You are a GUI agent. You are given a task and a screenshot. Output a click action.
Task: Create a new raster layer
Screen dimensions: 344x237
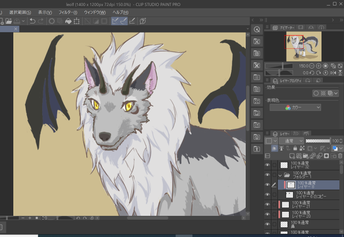(x=292, y=156)
